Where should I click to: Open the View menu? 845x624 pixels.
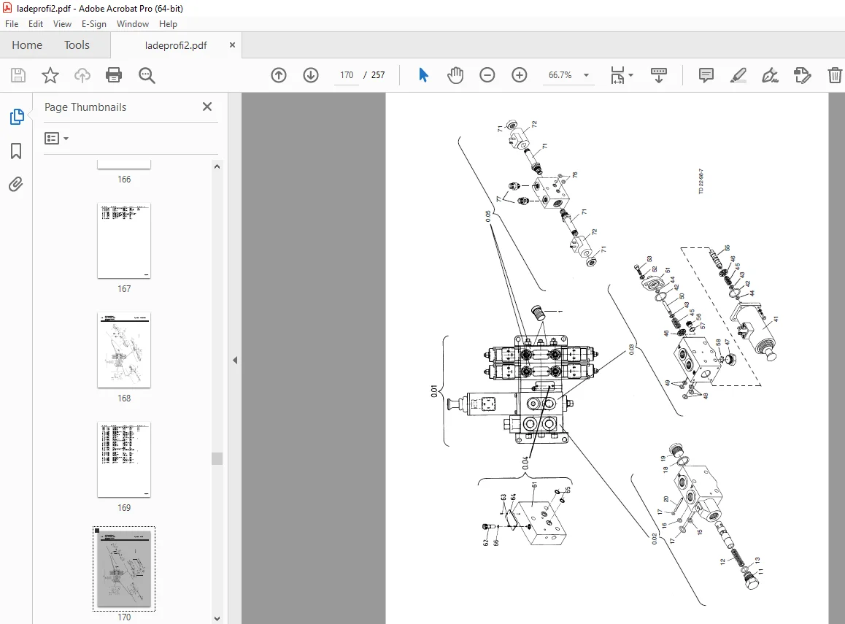point(62,23)
